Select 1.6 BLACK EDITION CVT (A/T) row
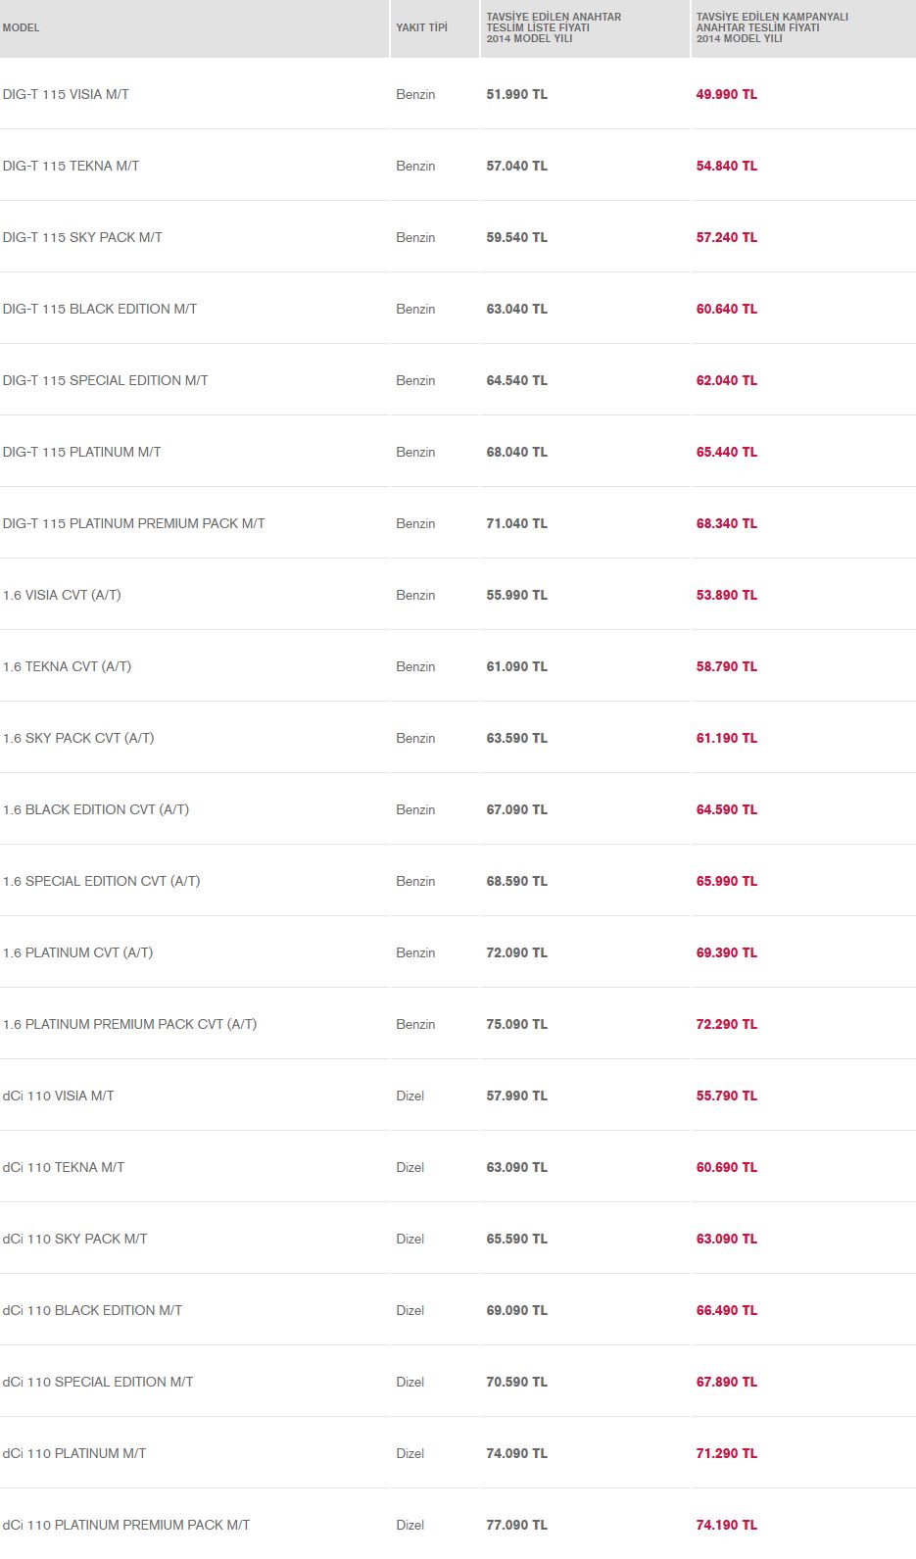Screen dimensions: 916x1559 tap(458, 809)
